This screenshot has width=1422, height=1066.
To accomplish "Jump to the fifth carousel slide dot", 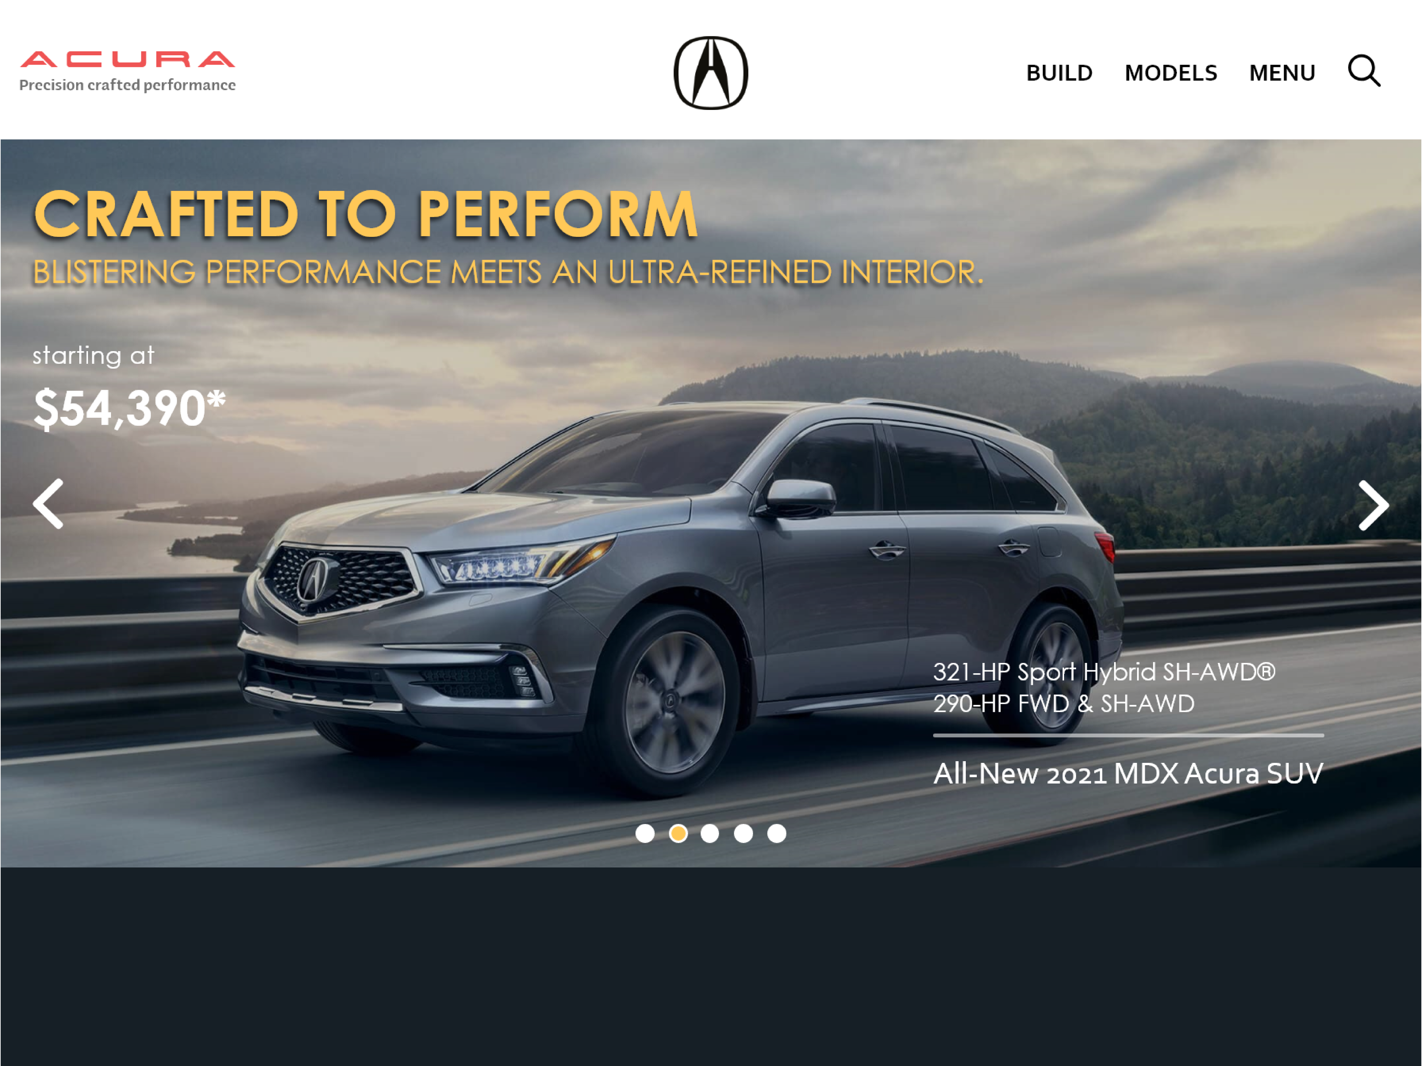I will click(776, 833).
